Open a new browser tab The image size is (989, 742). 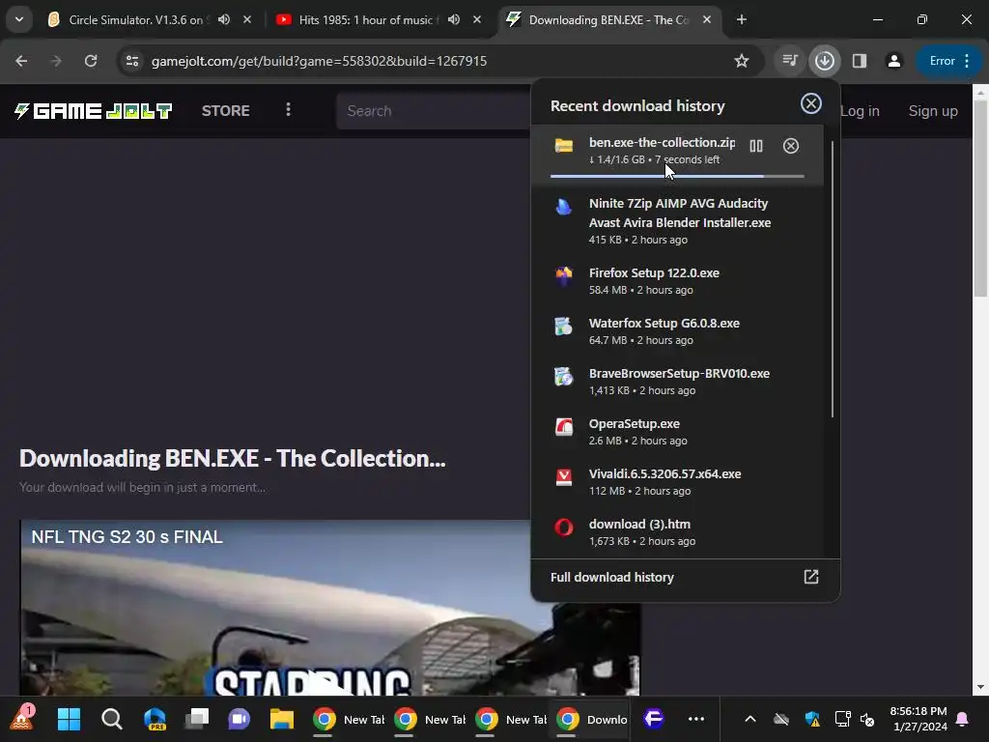tap(742, 19)
